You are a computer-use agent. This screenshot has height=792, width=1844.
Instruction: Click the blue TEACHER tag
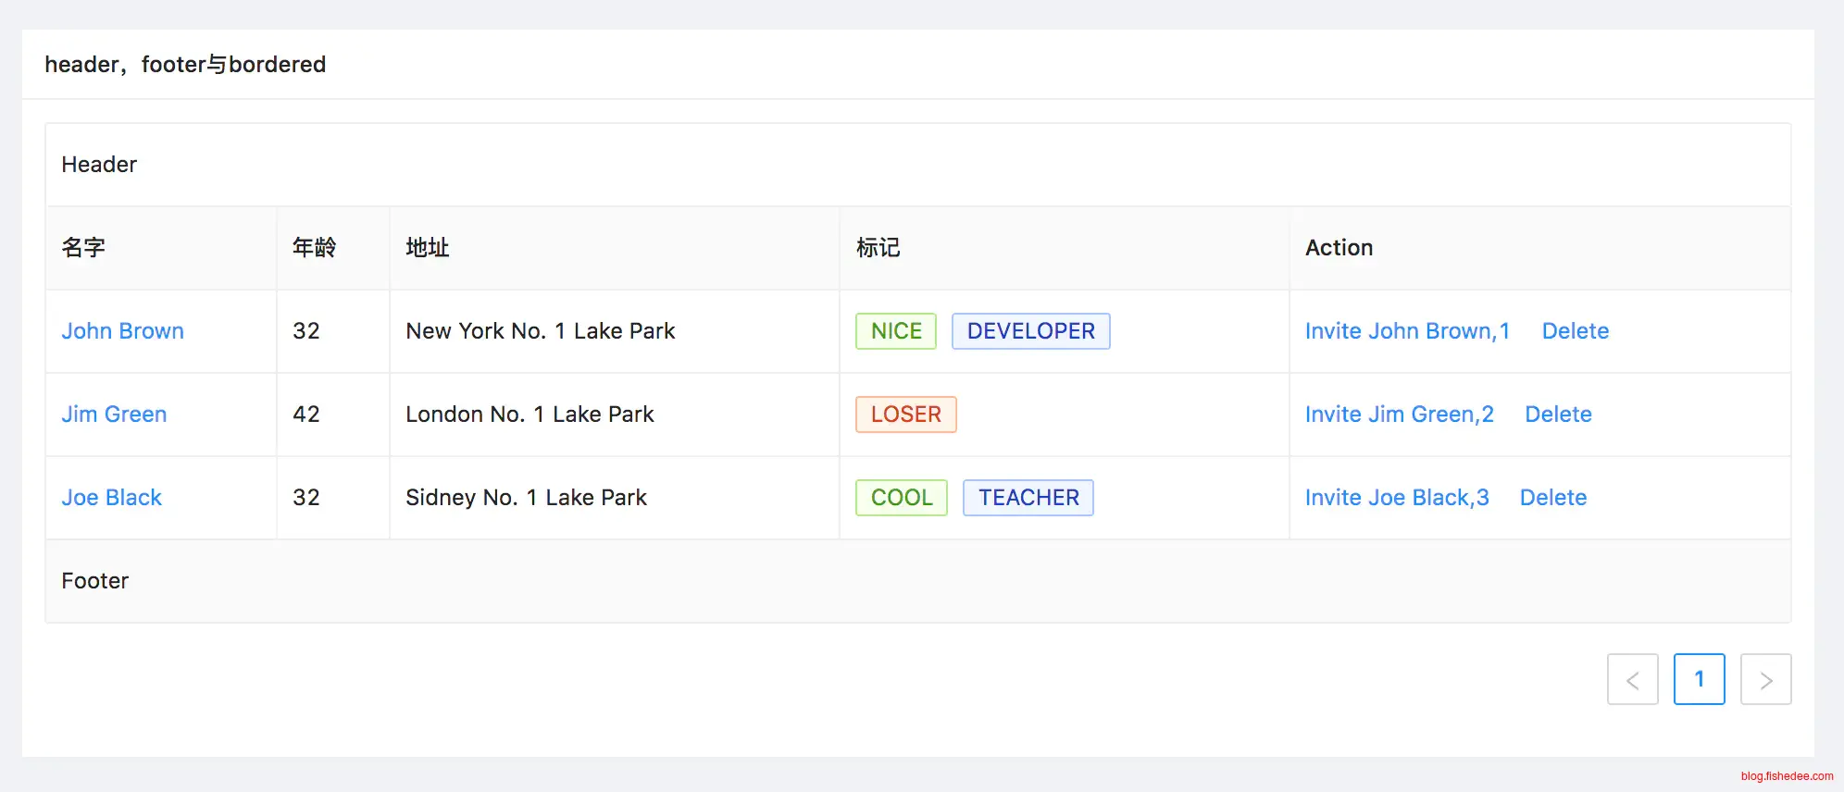tap(1028, 498)
